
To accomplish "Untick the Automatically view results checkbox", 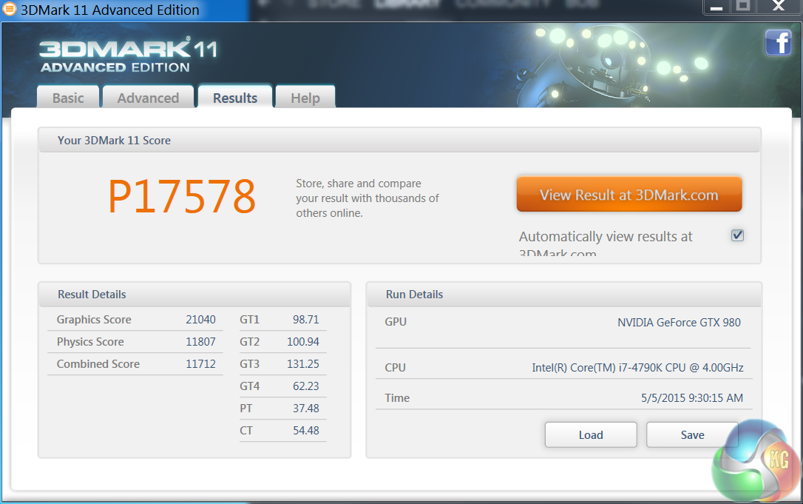I will click(x=737, y=235).
